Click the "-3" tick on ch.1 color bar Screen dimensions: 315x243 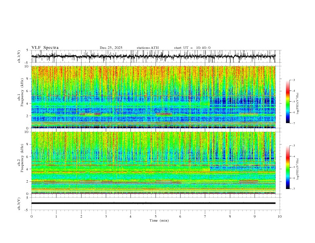click(294, 80)
